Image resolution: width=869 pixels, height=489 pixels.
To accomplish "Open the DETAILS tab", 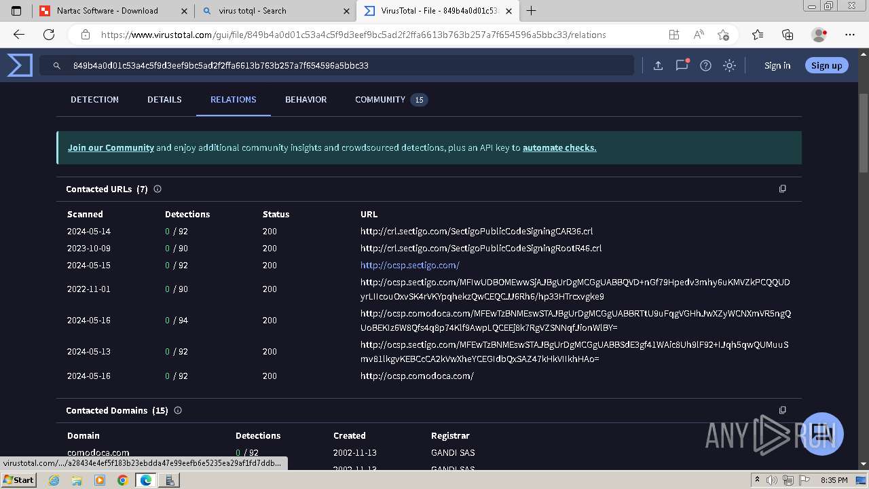I will (164, 99).
